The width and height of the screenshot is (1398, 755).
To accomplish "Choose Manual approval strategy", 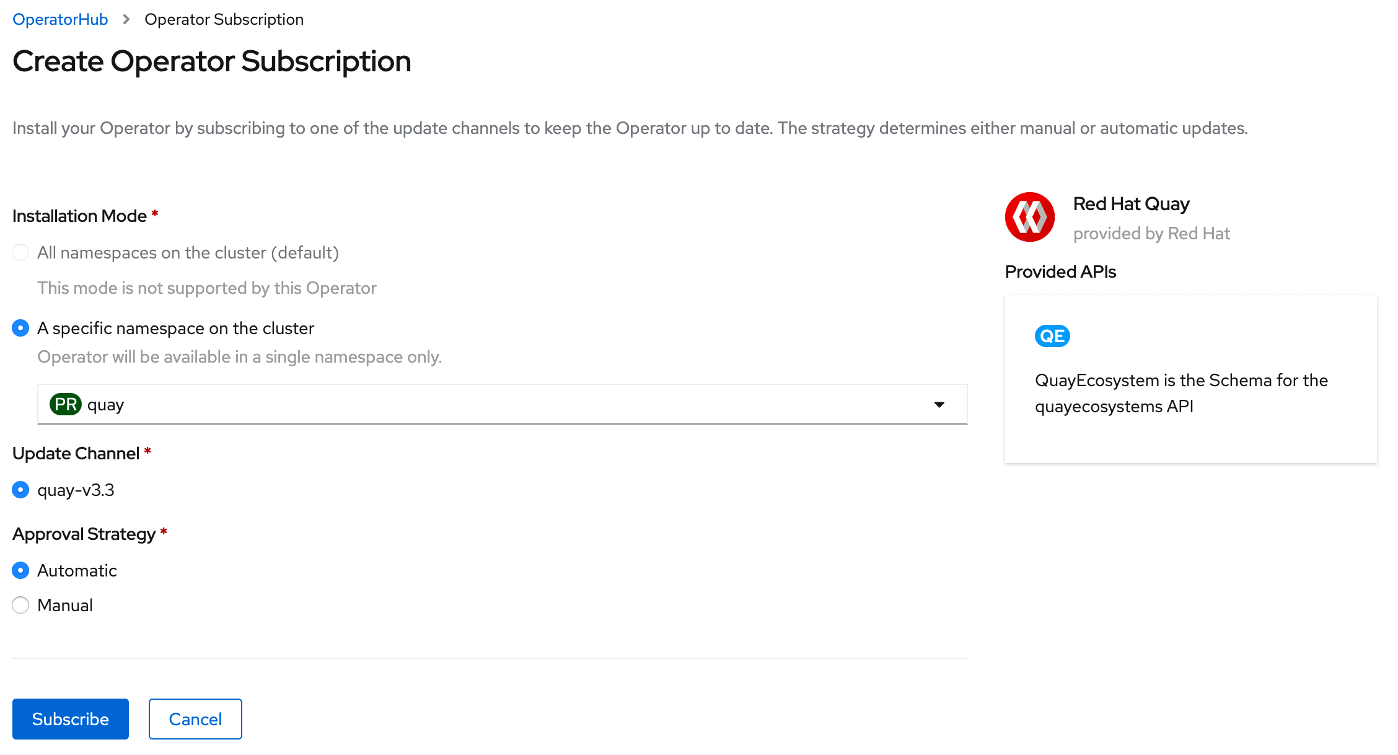I will tap(20, 605).
